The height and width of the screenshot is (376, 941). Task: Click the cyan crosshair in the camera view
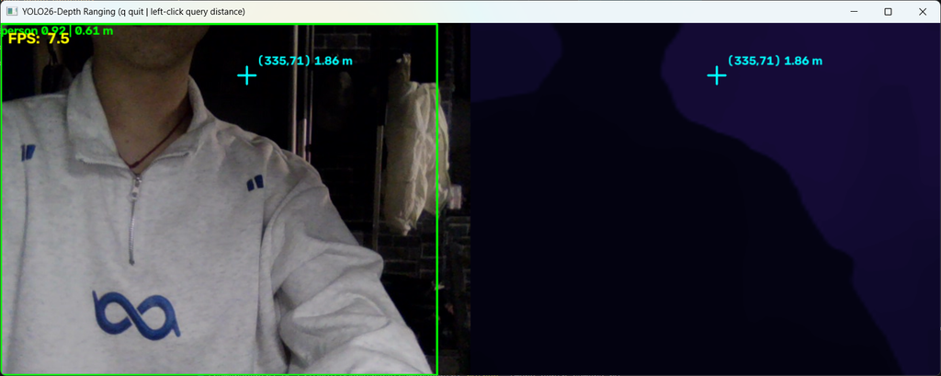pos(246,75)
